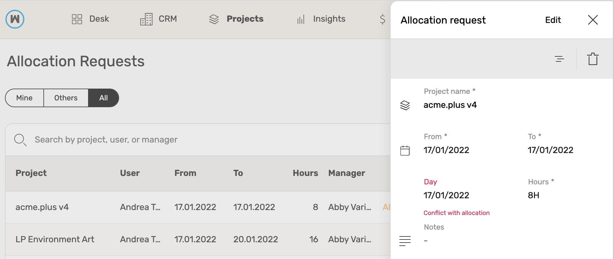
Task: Click the Projects layers icon in navbar
Action: pyautogui.click(x=214, y=19)
